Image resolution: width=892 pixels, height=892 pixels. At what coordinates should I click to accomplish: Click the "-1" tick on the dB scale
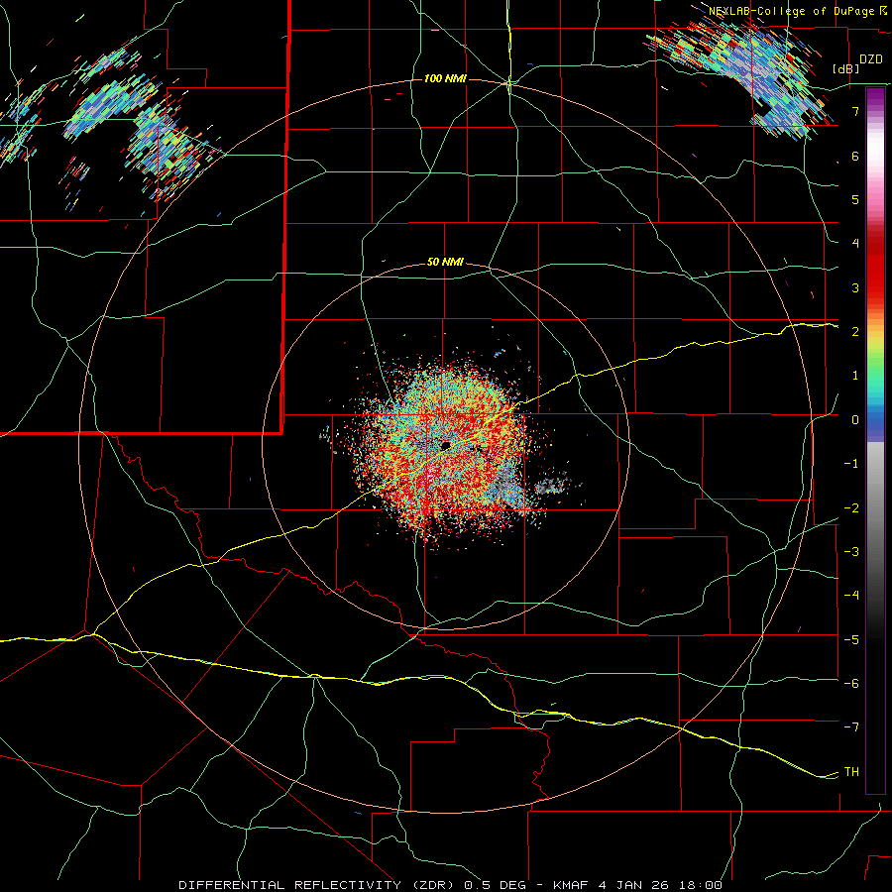click(x=851, y=464)
